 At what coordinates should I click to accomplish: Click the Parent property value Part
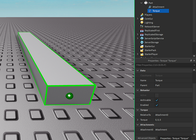pyautogui.click(x=174, y=85)
